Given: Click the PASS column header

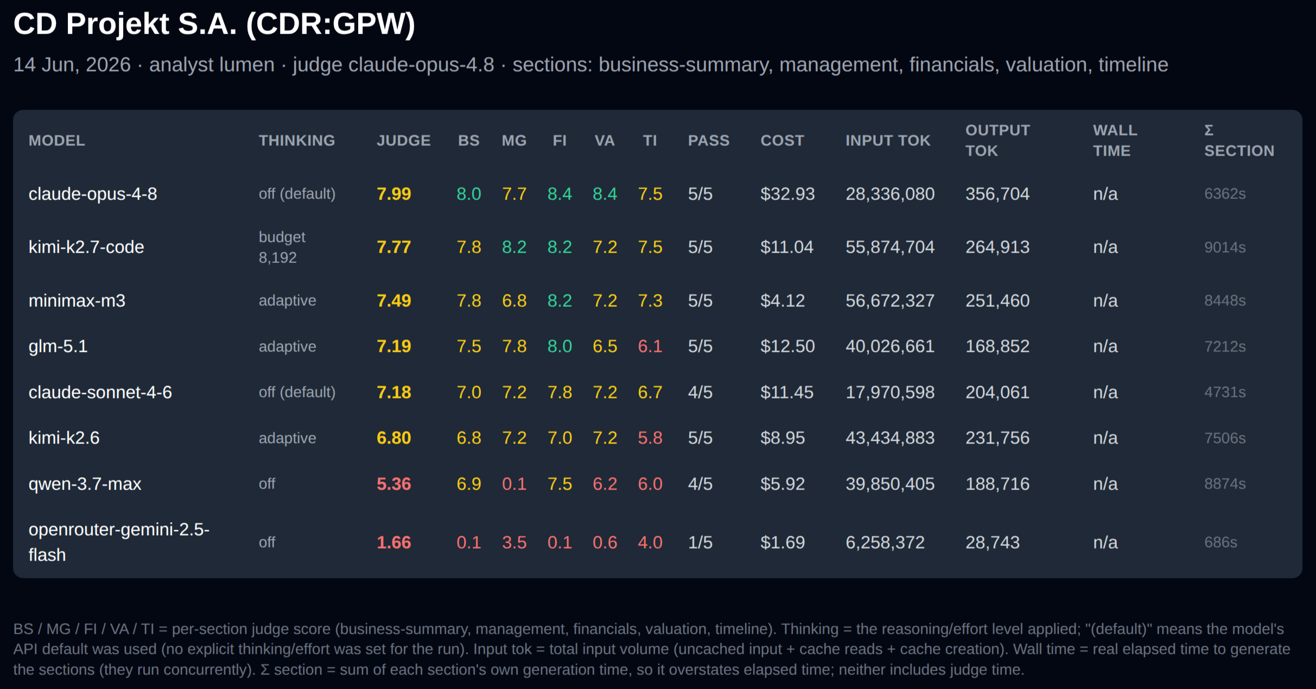Looking at the screenshot, I should [x=709, y=140].
